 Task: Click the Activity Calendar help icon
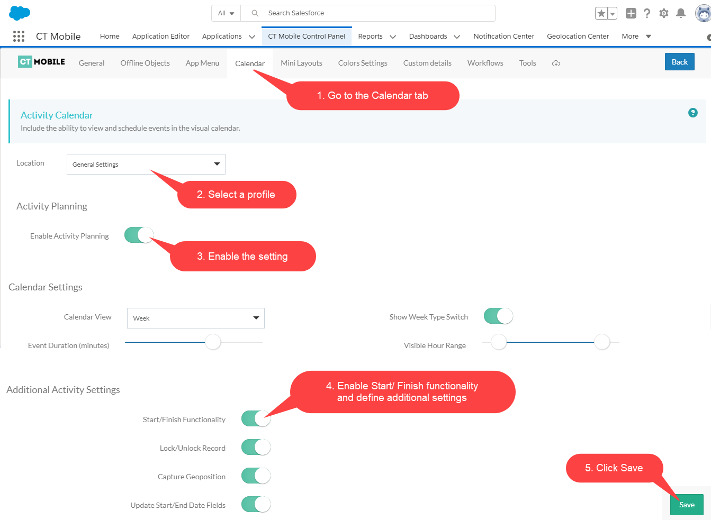(692, 113)
